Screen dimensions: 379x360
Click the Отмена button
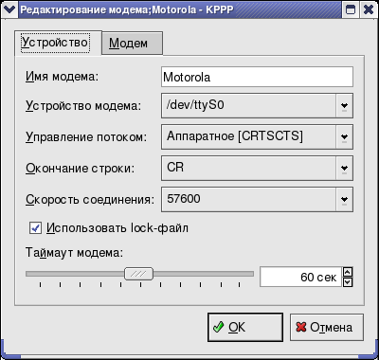pyautogui.click(x=327, y=327)
